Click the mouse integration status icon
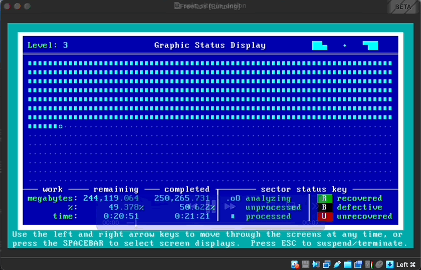Viewport: 421px width, 270px height. click(x=379, y=264)
